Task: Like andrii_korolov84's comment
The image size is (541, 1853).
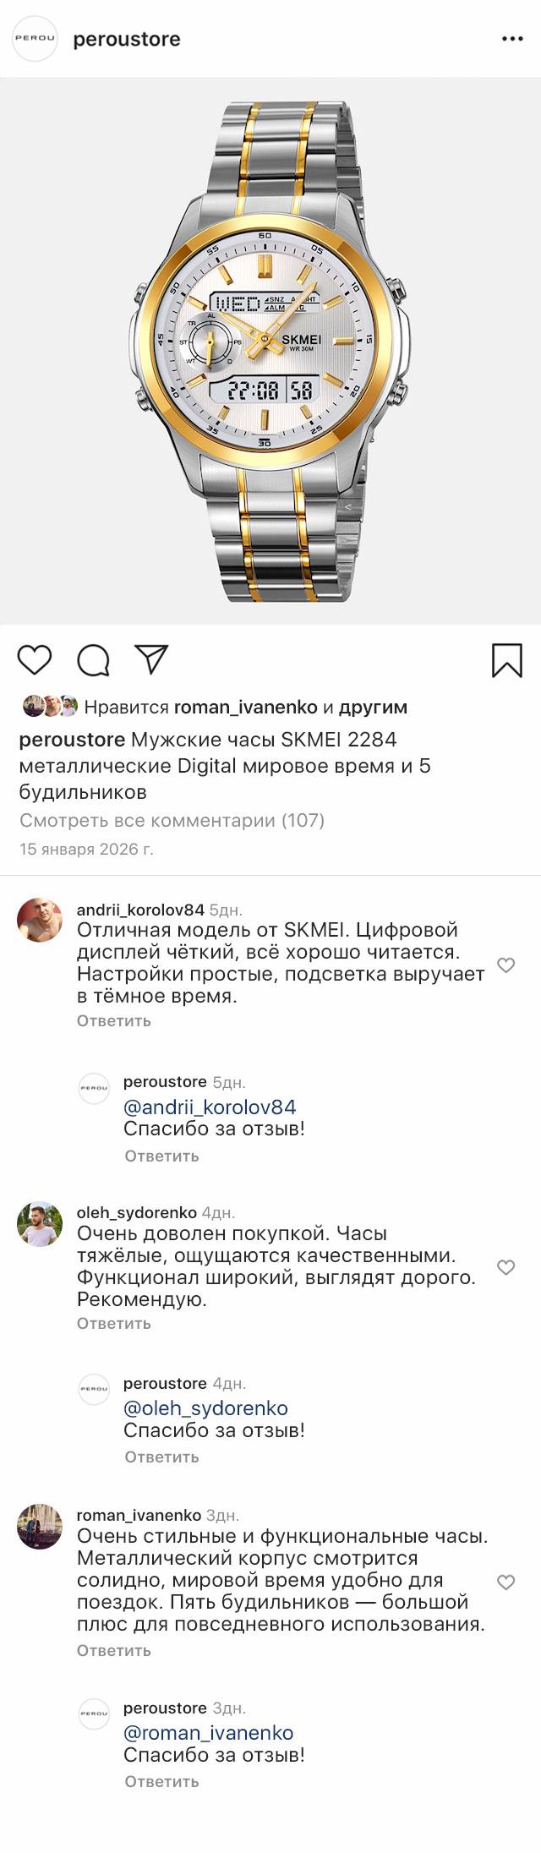Action: pos(505,965)
